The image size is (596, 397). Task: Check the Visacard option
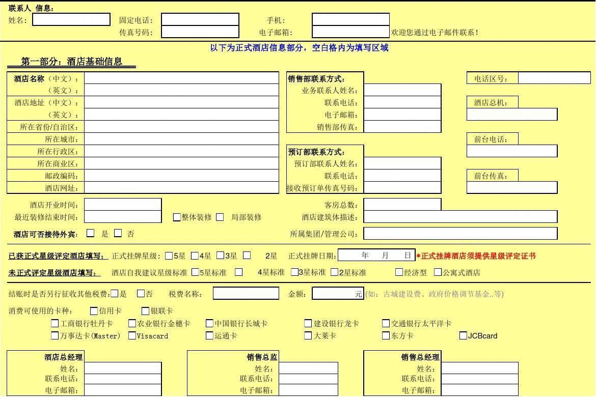(x=132, y=335)
